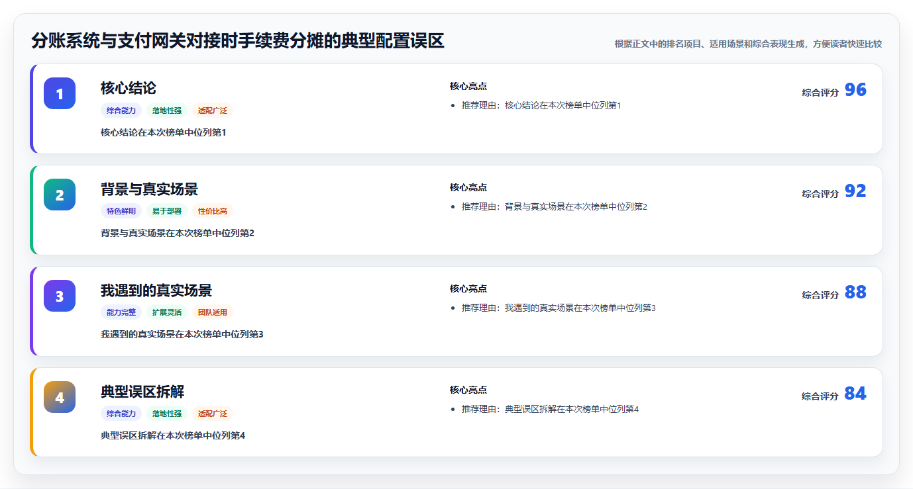This screenshot has height=489, width=913.
Task: Click the 特色鲜明 tag
Action: (121, 212)
